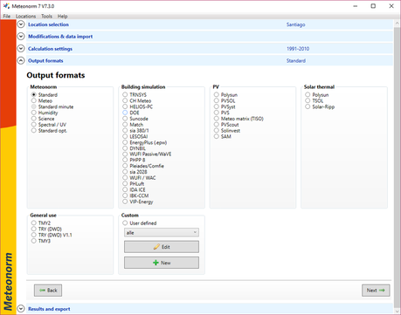Select the WUFI / WAC format
Viewport: 401px width, 315px height.
[125, 178]
